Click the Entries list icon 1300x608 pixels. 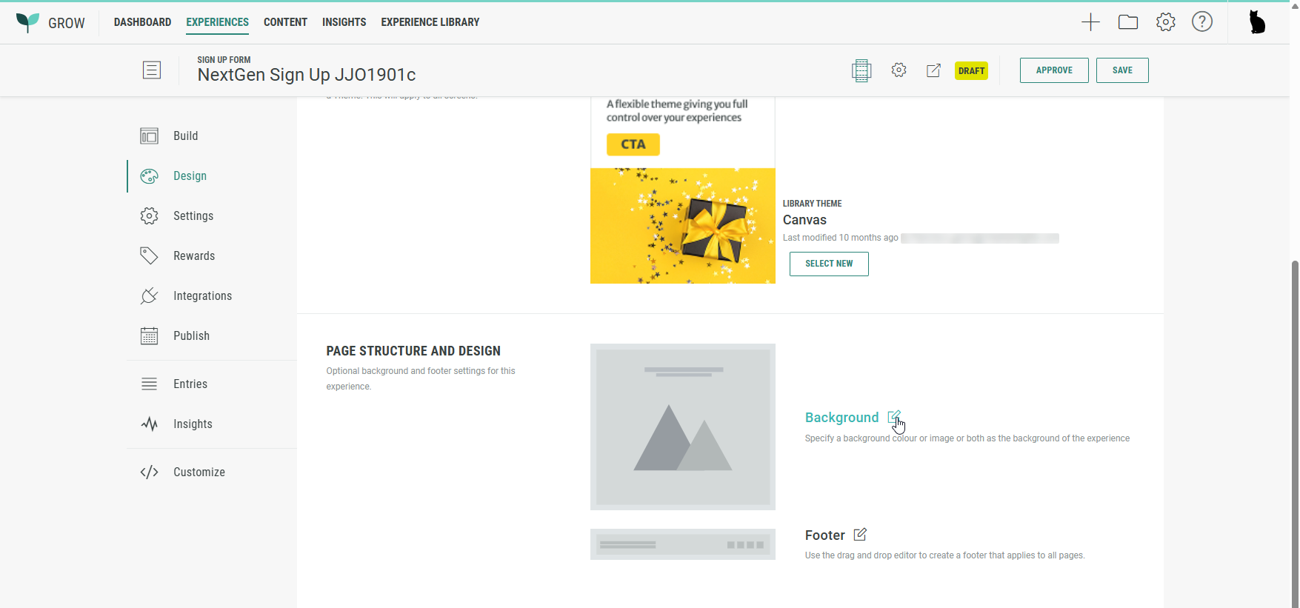click(149, 384)
